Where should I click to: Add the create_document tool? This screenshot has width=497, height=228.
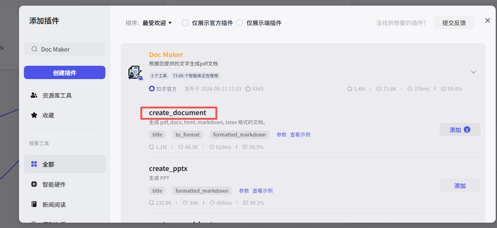[460, 130]
